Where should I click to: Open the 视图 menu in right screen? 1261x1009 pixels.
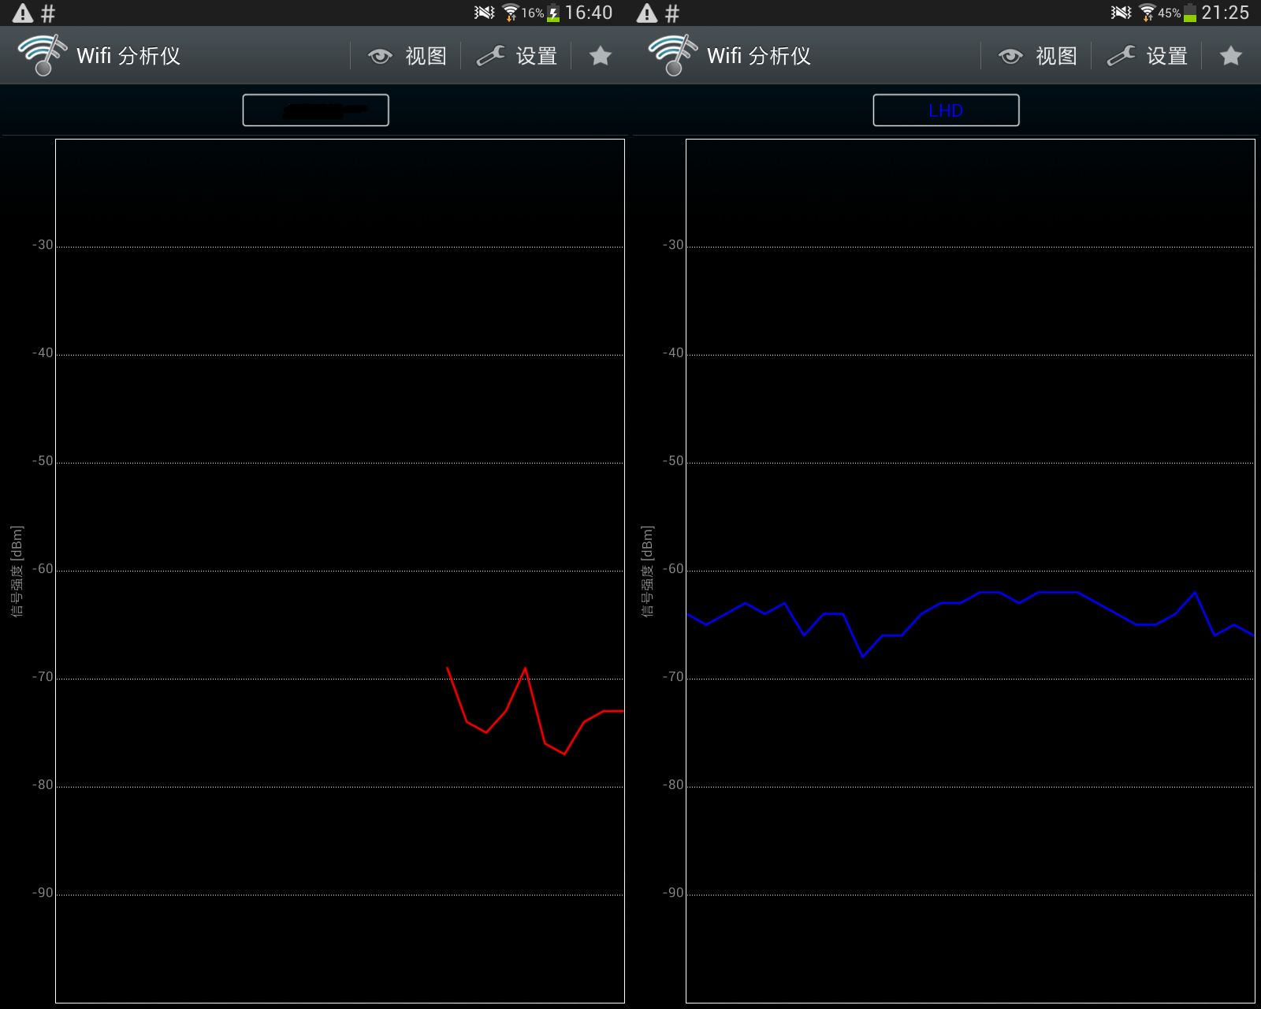click(x=1056, y=56)
